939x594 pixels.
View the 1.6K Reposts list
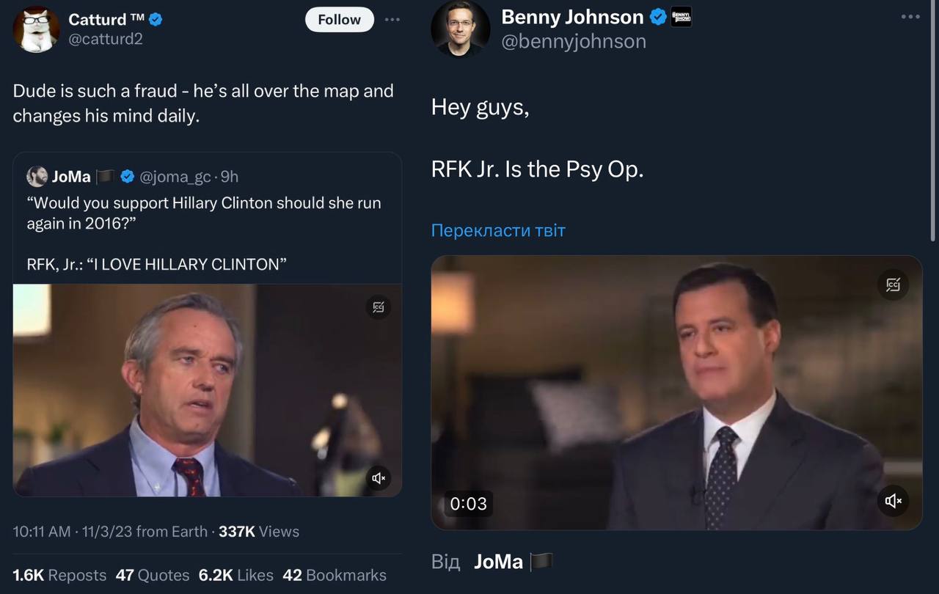tap(59, 575)
